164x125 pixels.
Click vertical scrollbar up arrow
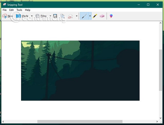161,23
